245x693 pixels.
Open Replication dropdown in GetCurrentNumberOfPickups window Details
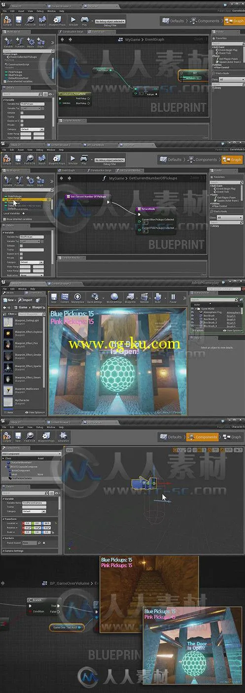32,275
